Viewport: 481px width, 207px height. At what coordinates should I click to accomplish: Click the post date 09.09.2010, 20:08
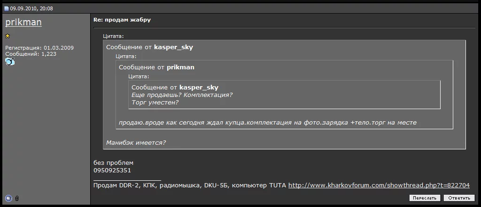coord(31,8)
